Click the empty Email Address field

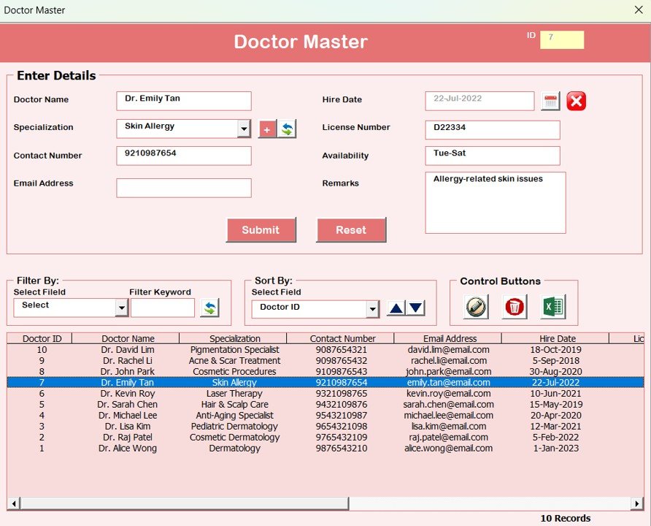point(184,188)
